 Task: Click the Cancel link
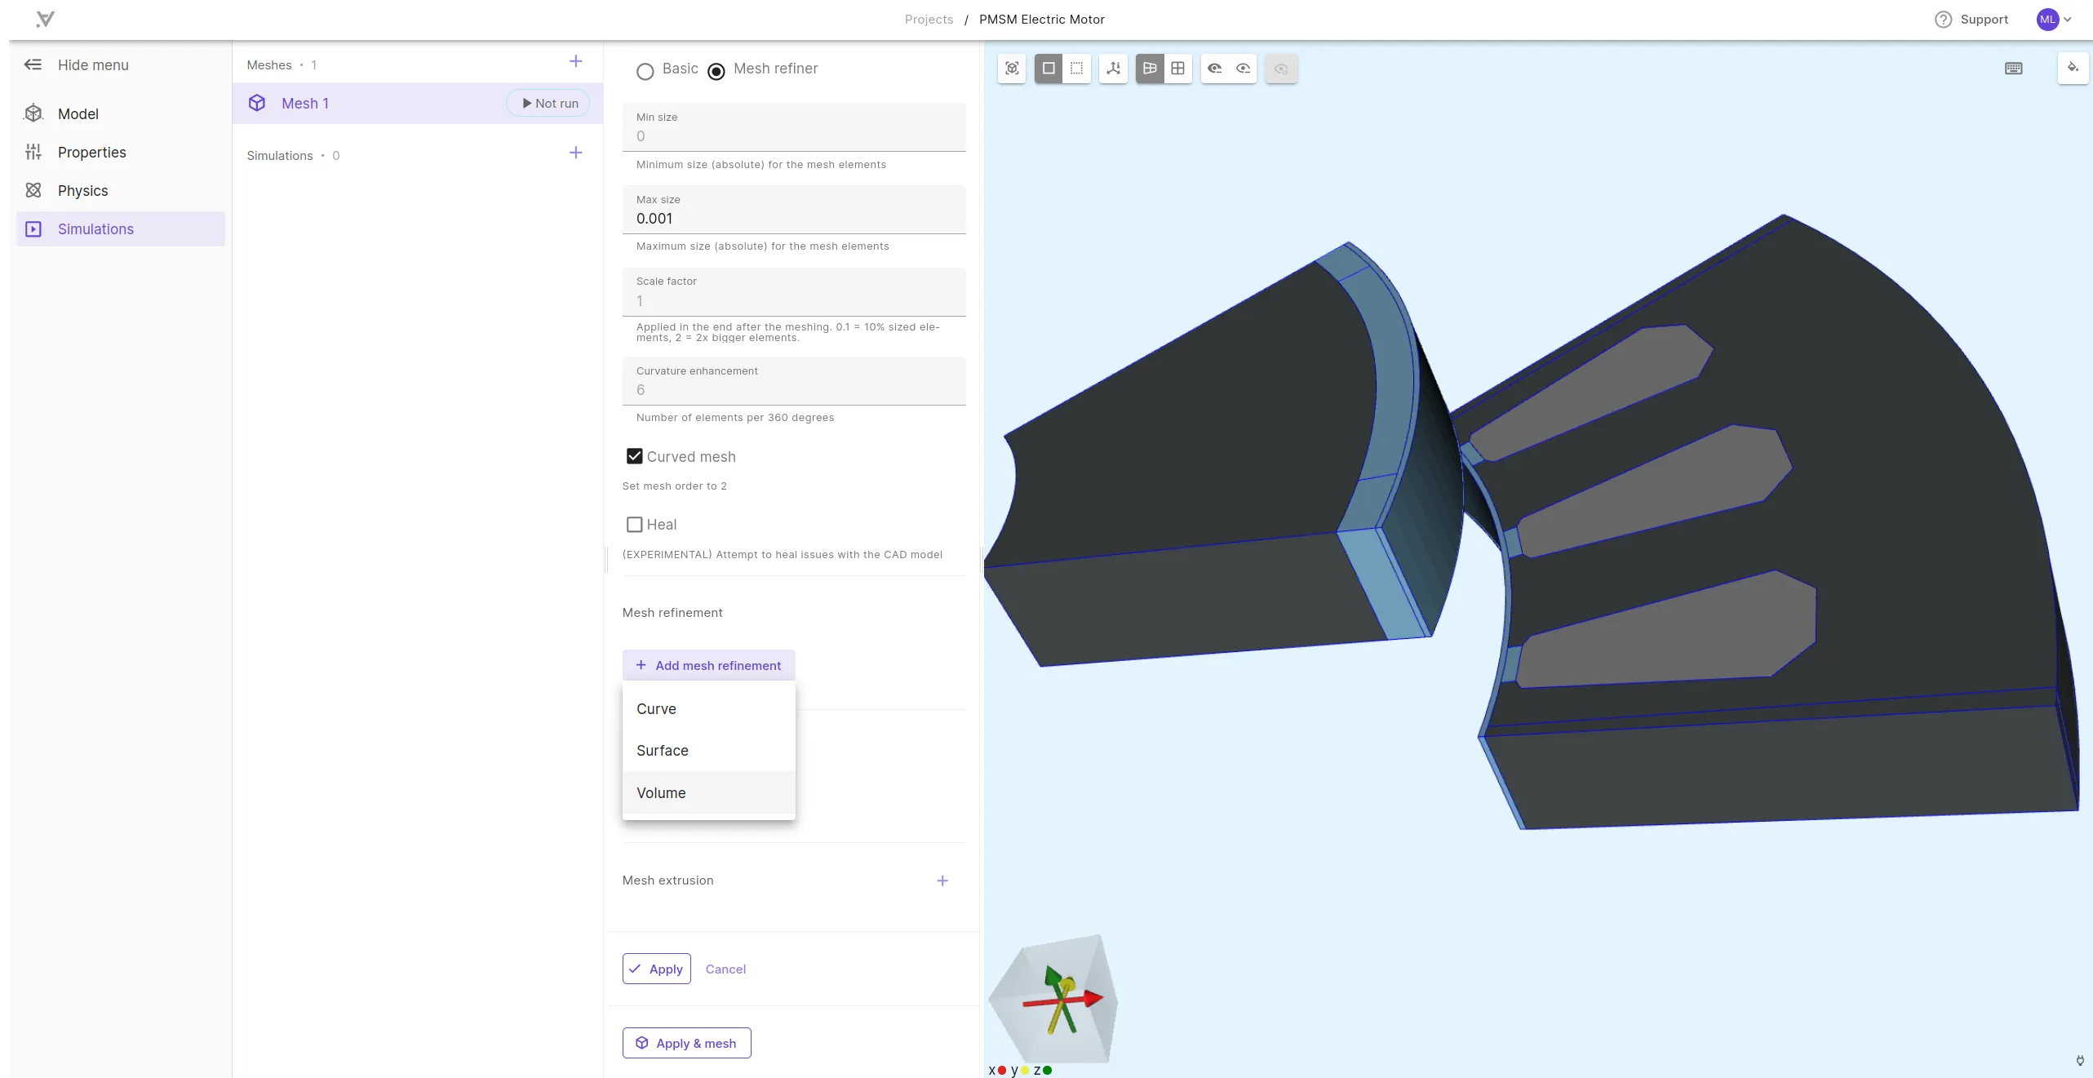click(725, 969)
